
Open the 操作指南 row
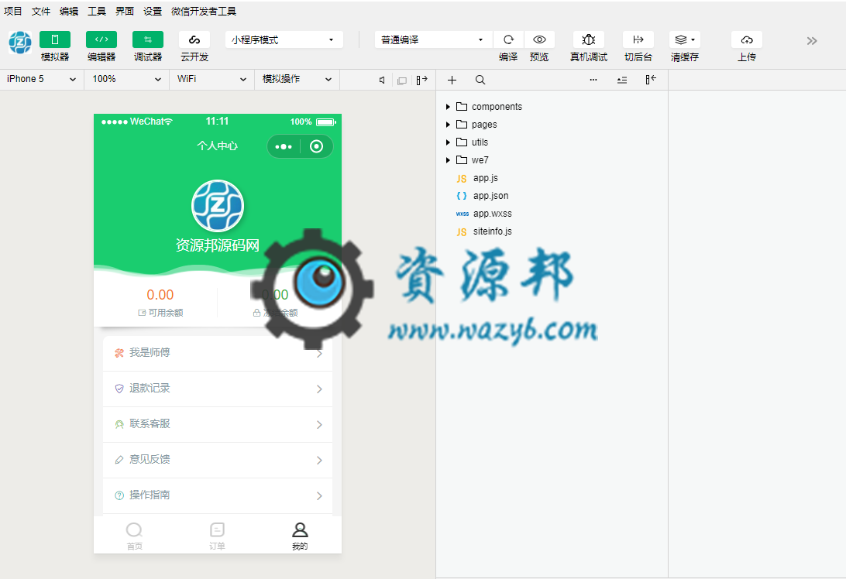coord(218,495)
